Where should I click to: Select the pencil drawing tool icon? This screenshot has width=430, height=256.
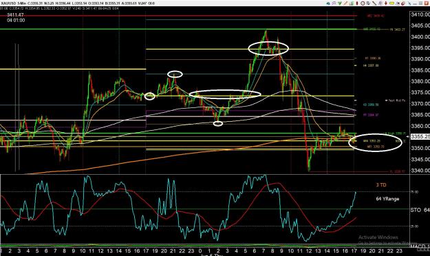click(x=345, y=3)
